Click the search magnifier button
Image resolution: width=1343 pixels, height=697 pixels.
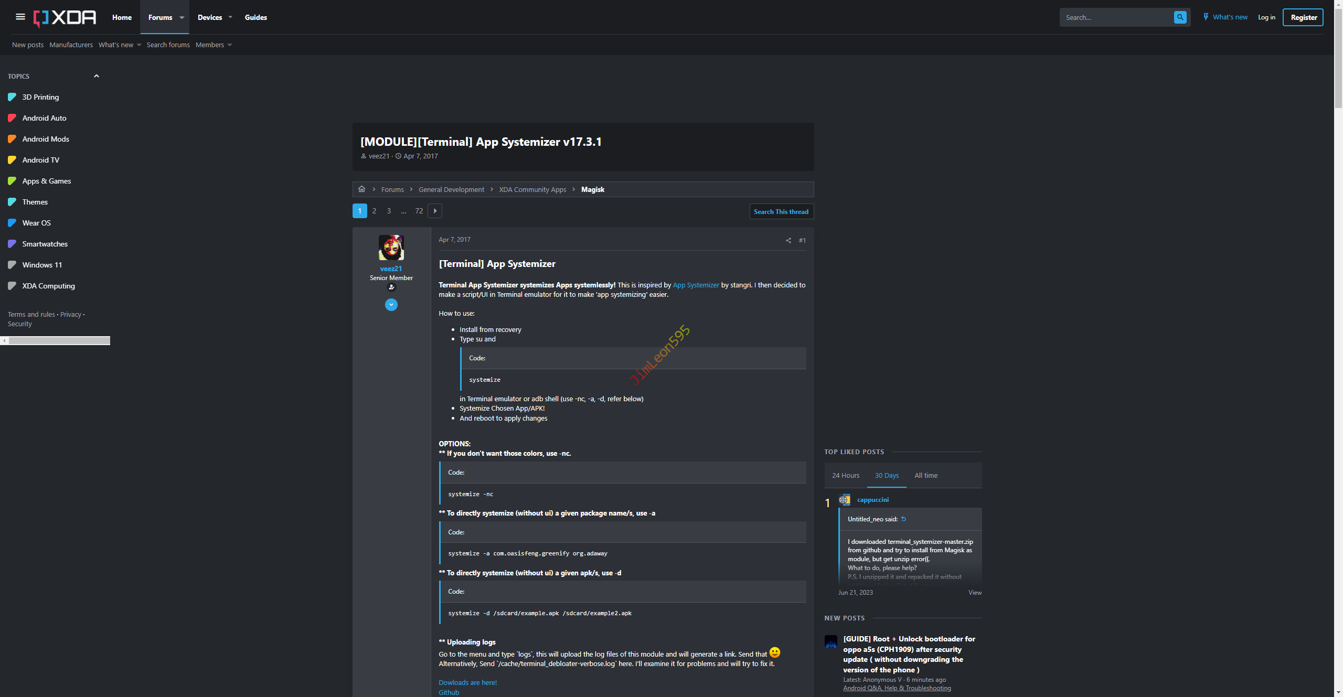pos(1180,17)
